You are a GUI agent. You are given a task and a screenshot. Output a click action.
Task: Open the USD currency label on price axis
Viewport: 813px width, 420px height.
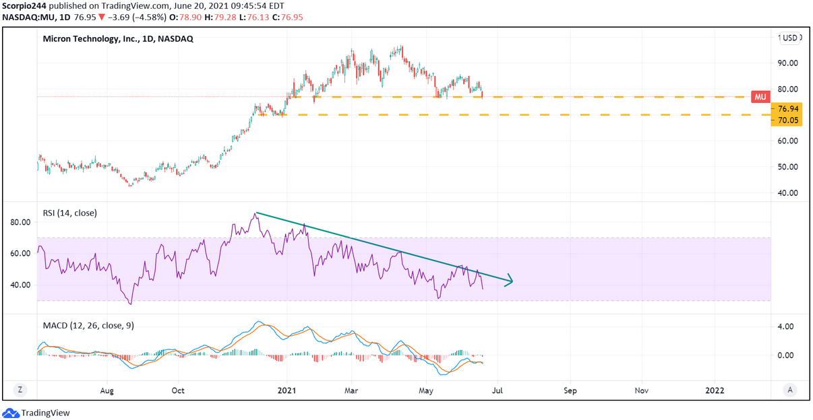pos(790,38)
